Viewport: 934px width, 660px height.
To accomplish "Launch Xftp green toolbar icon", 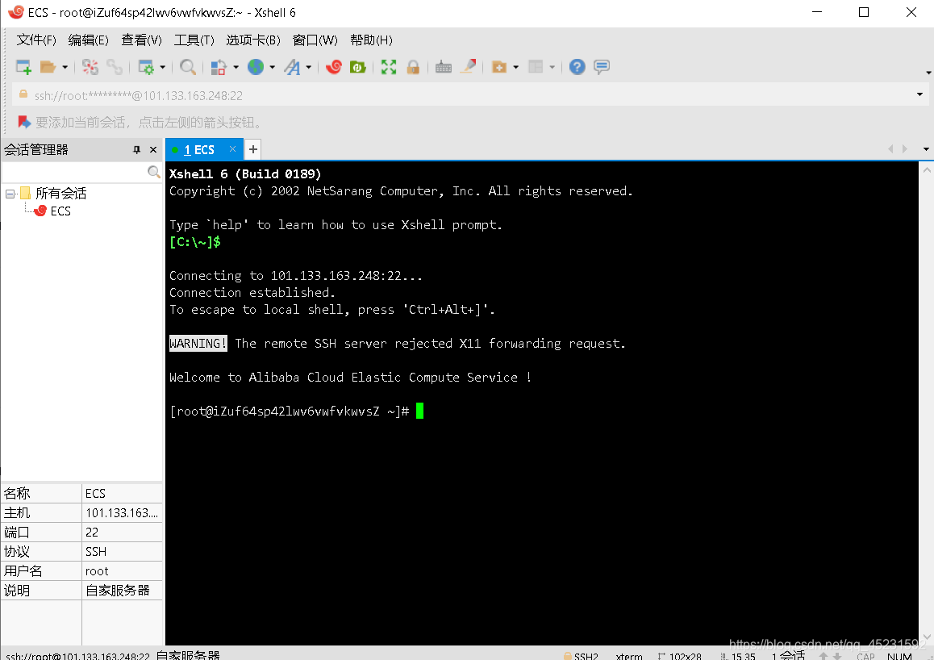I will [x=357, y=67].
